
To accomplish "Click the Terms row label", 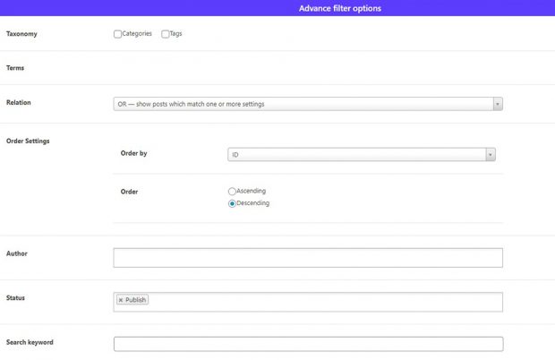I will tap(17, 68).
